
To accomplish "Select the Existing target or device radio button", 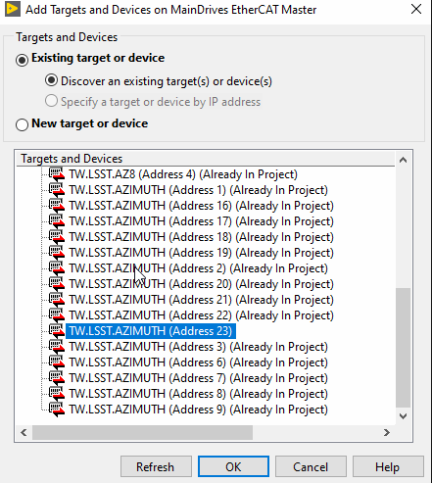I will point(22,60).
